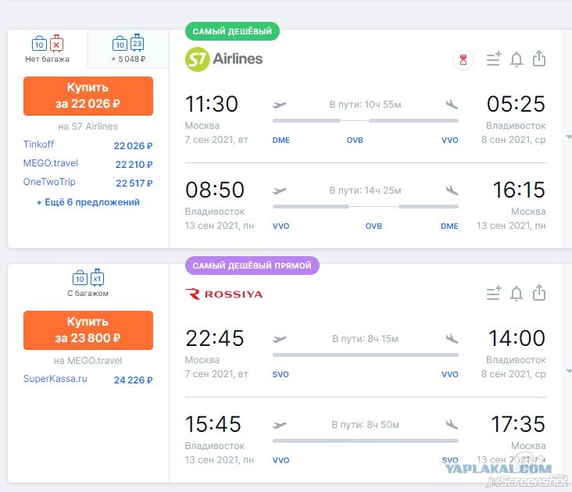This screenshot has width=572, height=492.
Task: Add the Rossiya ticket to favorites list
Action: click(x=494, y=293)
